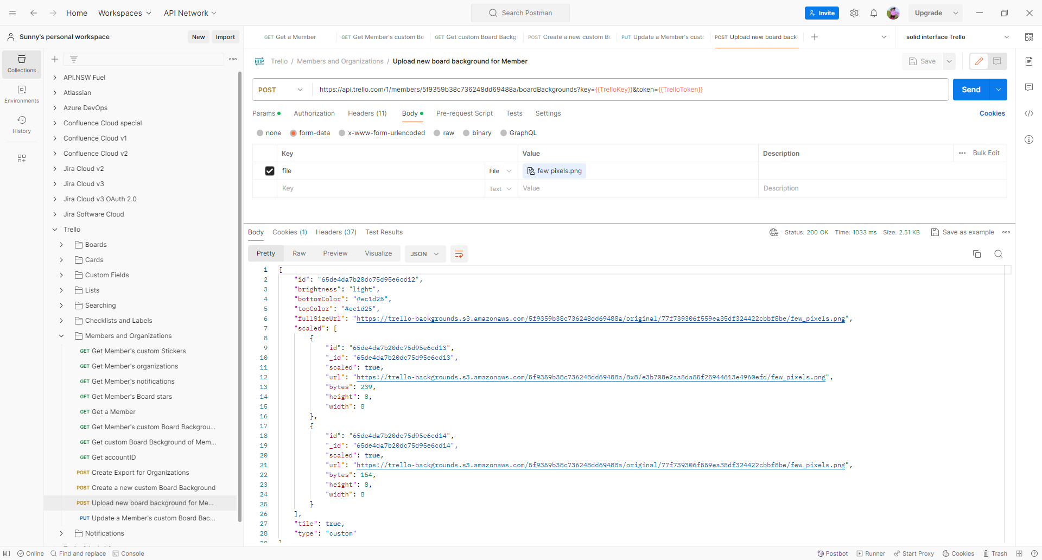
Task: Select x-www-form-urlencoded body type
Action: (342, 133)
